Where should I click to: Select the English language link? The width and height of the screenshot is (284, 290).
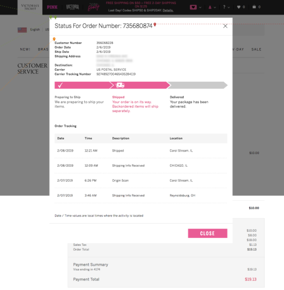35,30
